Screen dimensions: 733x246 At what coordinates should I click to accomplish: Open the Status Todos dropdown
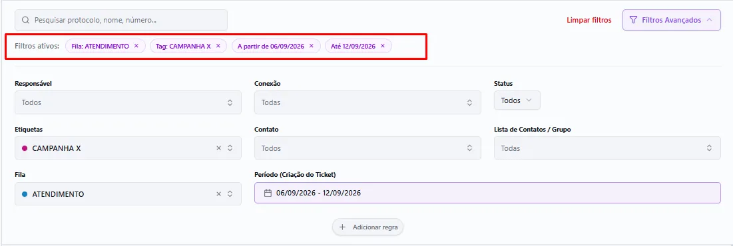coord(517,100)
